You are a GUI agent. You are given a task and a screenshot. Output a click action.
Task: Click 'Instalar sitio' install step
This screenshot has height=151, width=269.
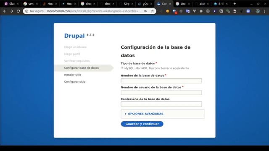(x=73, y=75)
